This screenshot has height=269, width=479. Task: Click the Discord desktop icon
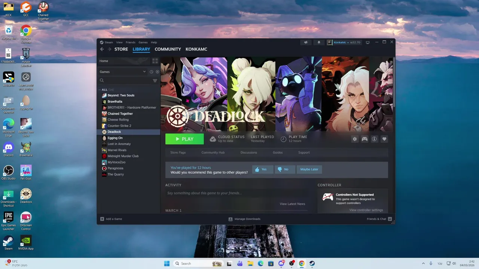pos(8,149)
